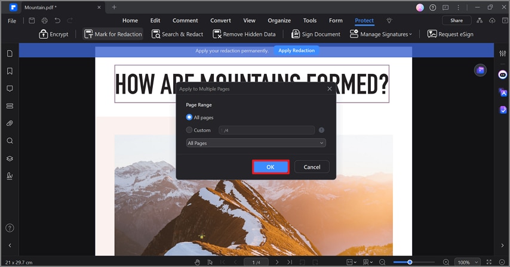The height and width of the screenshot is (267, 510).
Task: Click the floating purple notes button
Action: tap(480, 70)
